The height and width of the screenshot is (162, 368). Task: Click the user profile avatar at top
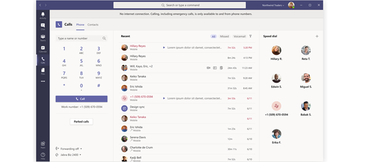[x=291, y=5]
